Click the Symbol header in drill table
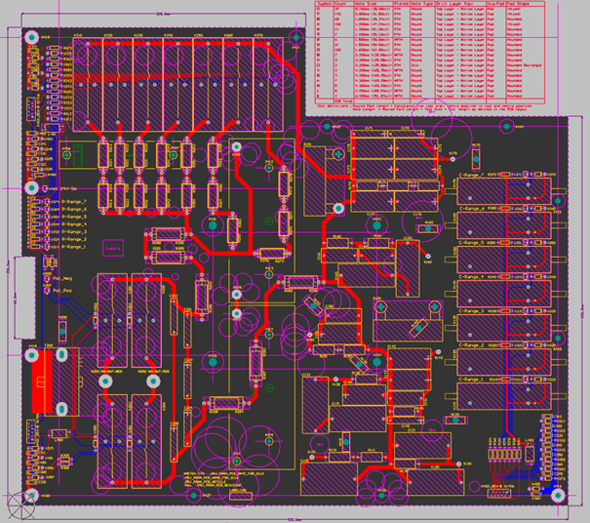Image resolution: width=590 pixels, height=523 pixels. click(x=324, y=4)
